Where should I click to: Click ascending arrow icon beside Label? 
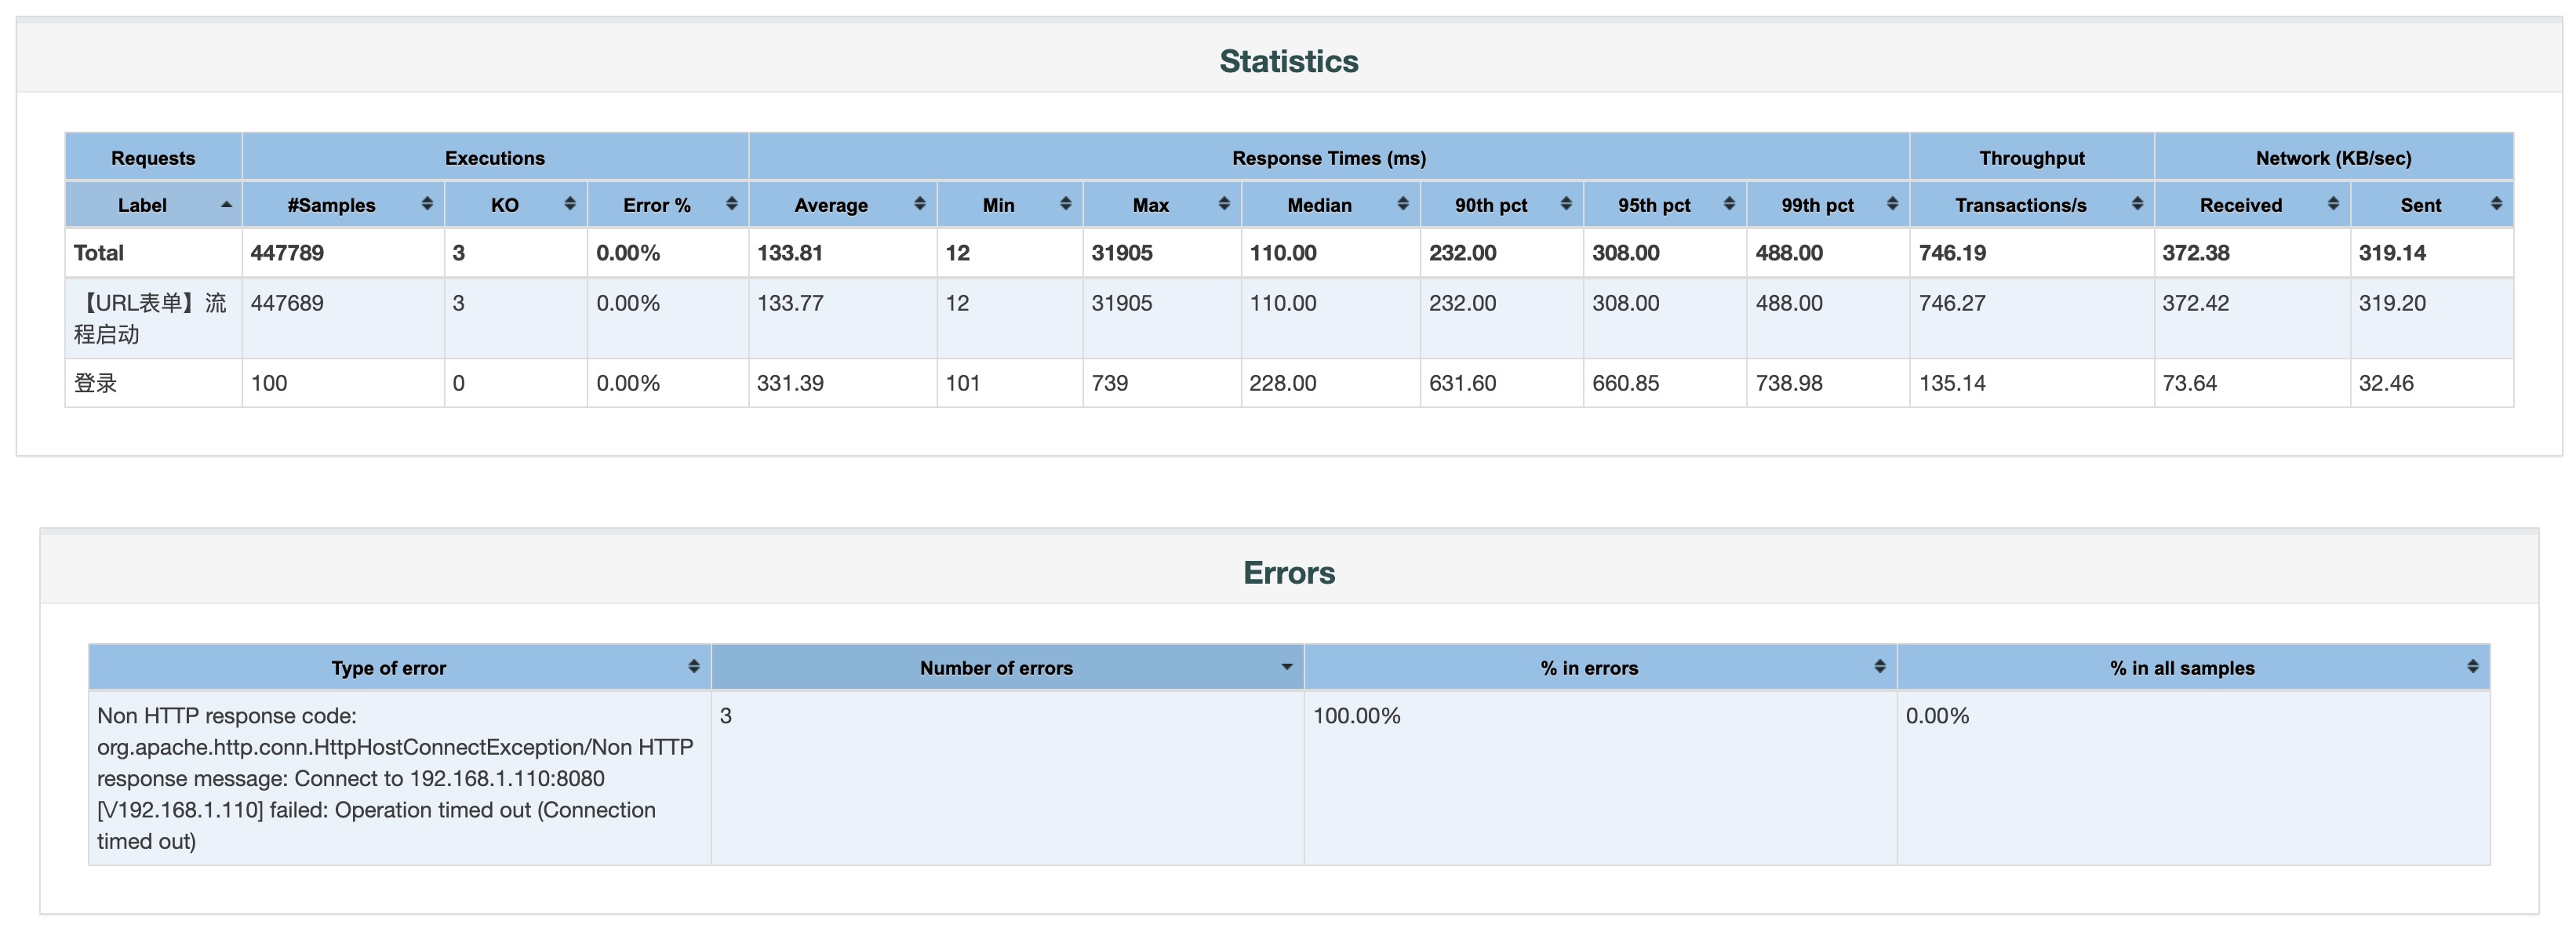(x=226, y=204)
